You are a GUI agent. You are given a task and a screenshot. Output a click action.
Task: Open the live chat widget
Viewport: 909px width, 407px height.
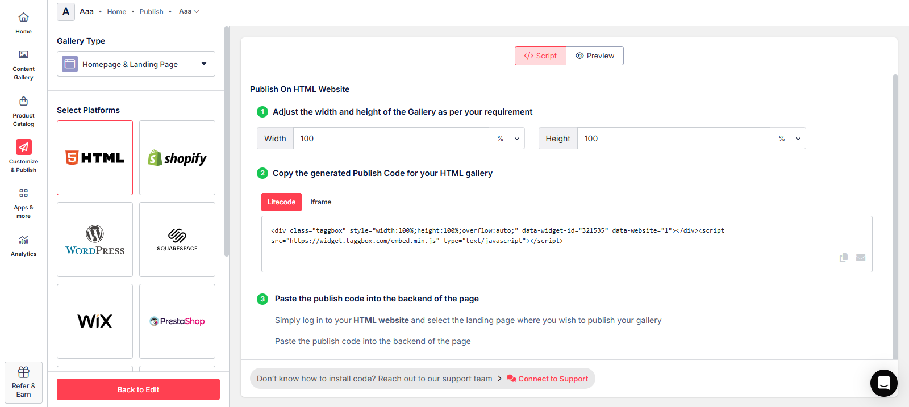click(x=884, y=383)
